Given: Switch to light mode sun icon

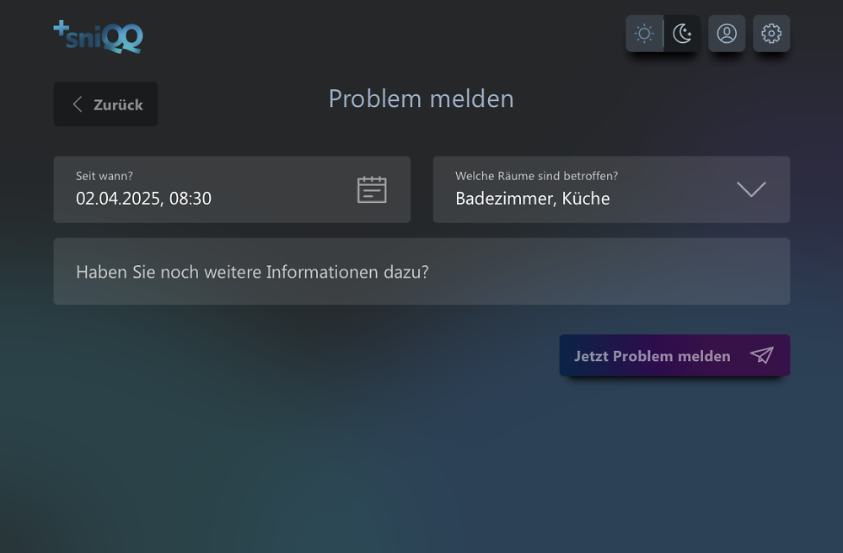Looking at the screenshot, I should click(644, 34).
